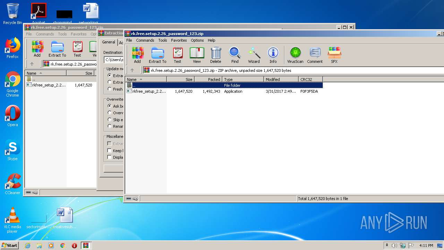
Task: Click the Start button
Action: pos(9,245)
